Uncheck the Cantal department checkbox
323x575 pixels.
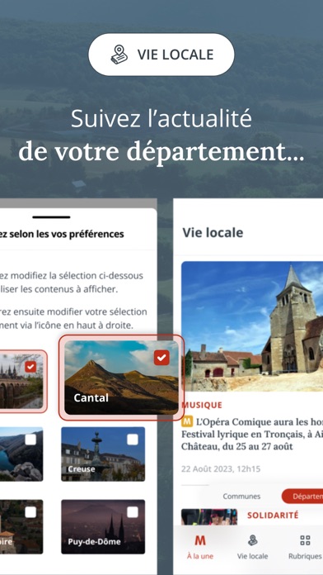coord(161,358)
